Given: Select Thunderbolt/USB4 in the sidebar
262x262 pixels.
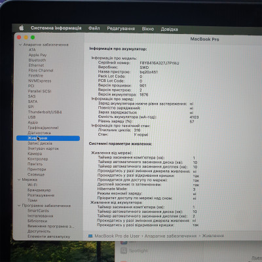Looking at the screenshot, I should [45, 112].
